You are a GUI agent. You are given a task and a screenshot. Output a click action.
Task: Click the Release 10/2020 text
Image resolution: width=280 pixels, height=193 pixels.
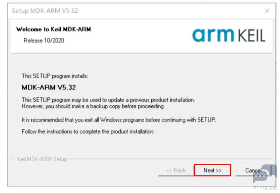[x=44, y=41]
